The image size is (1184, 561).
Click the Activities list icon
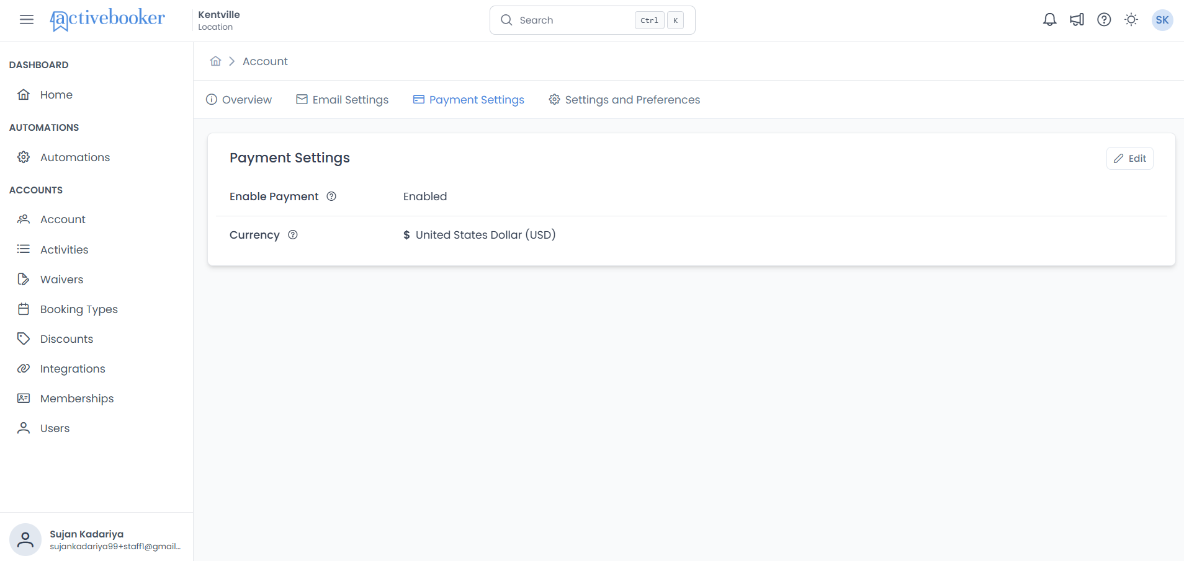coord(24,249)
